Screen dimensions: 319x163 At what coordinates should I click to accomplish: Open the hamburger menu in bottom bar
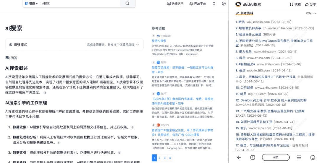[299, 157]
